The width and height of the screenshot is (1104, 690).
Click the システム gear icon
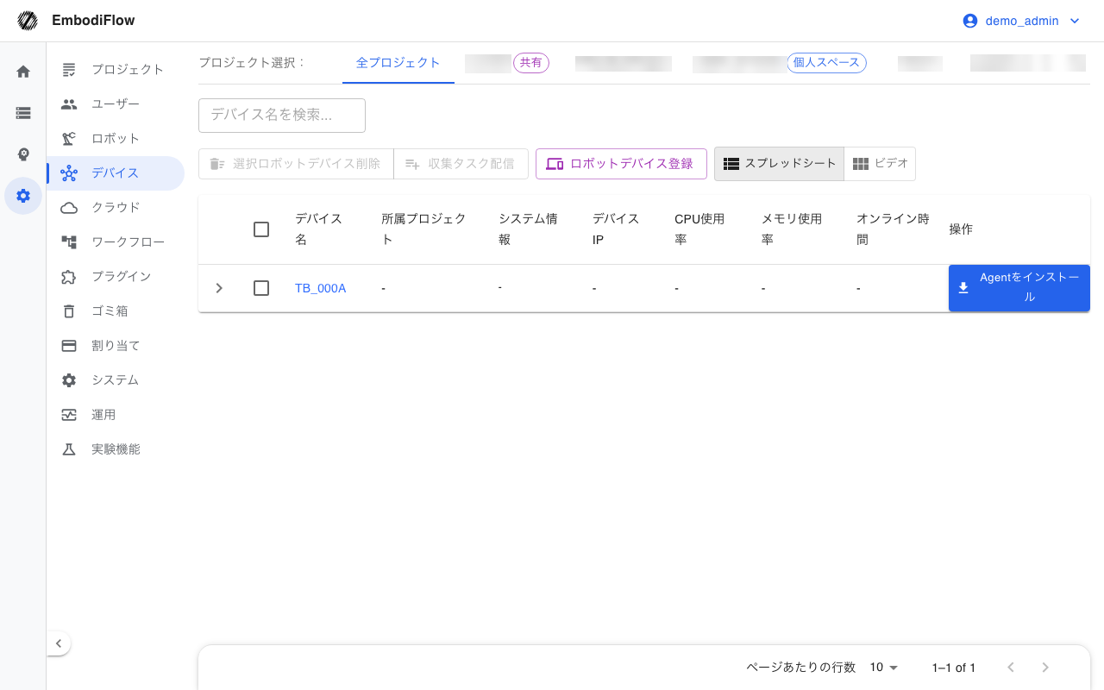[69, 380]
